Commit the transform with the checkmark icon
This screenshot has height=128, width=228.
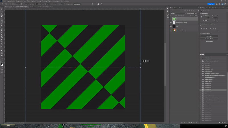101,4
